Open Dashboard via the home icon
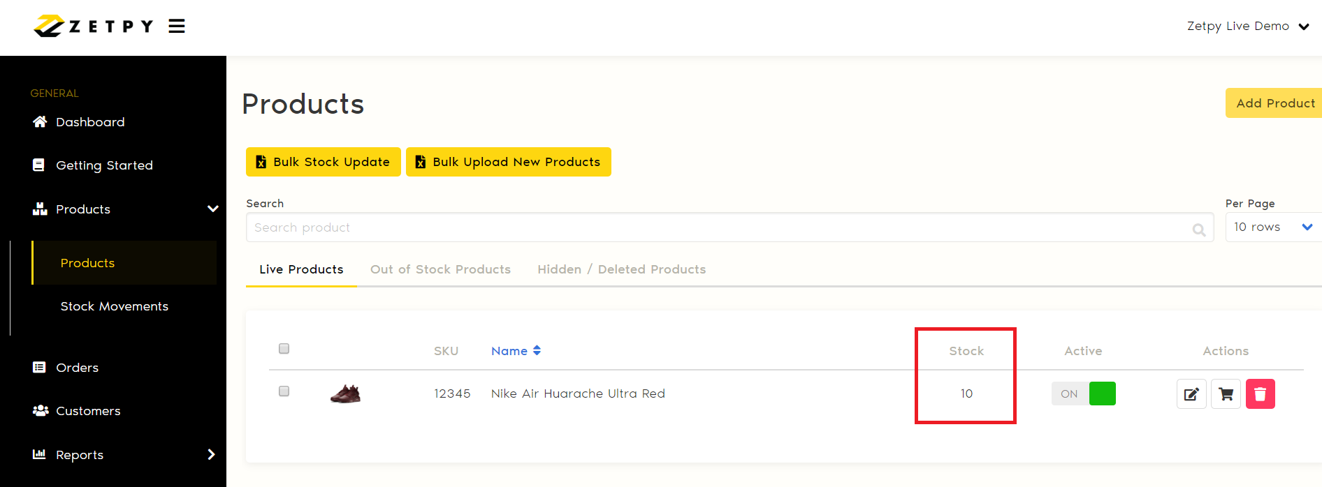 [40, 122]
